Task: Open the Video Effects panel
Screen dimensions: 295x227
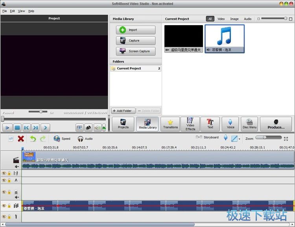Action: (190, 124)
